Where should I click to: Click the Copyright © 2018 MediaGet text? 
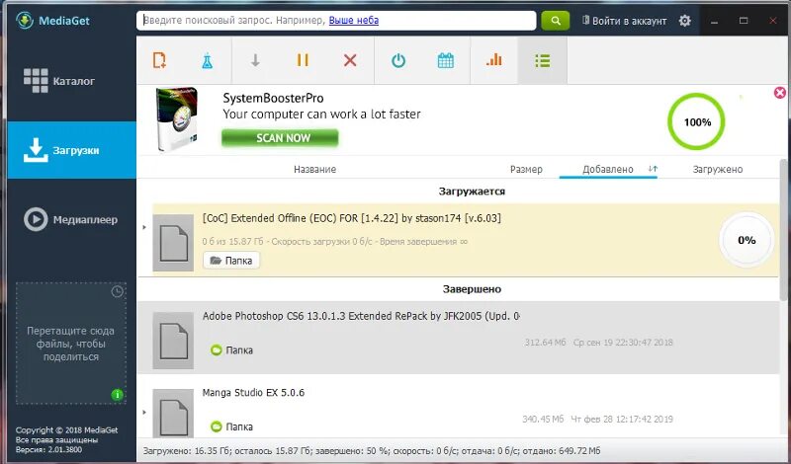coord(66,430)
